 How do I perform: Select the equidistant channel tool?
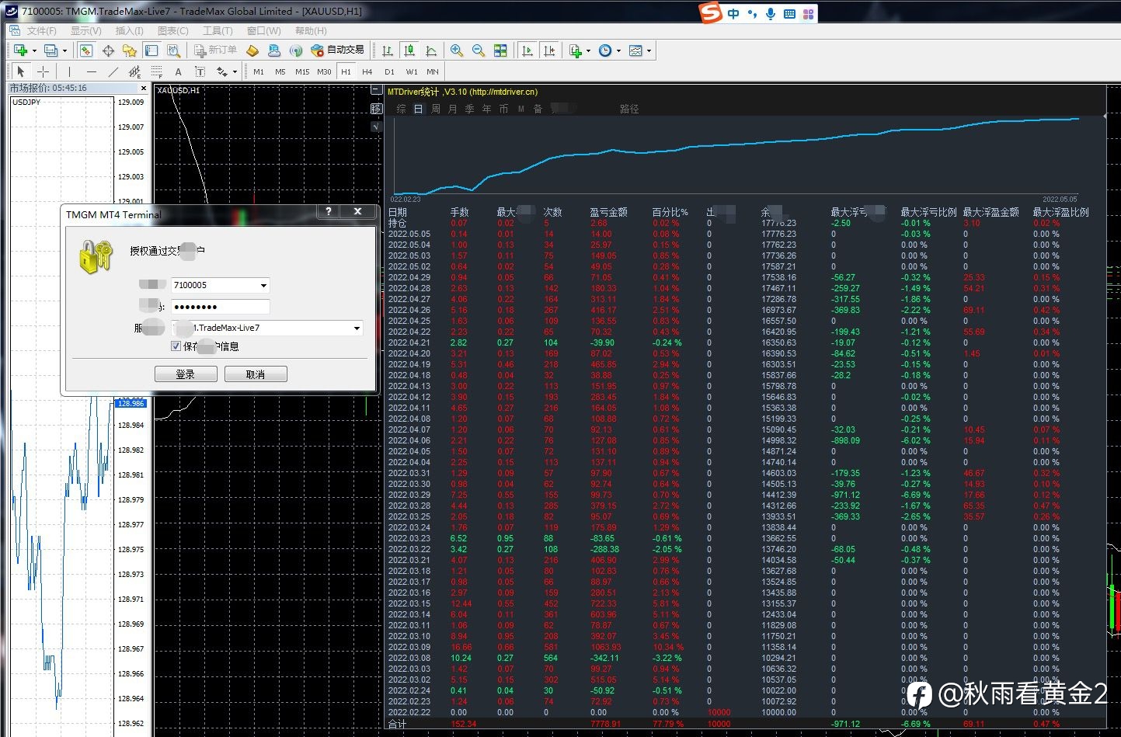pyautogui.click(x=134, y=71)
